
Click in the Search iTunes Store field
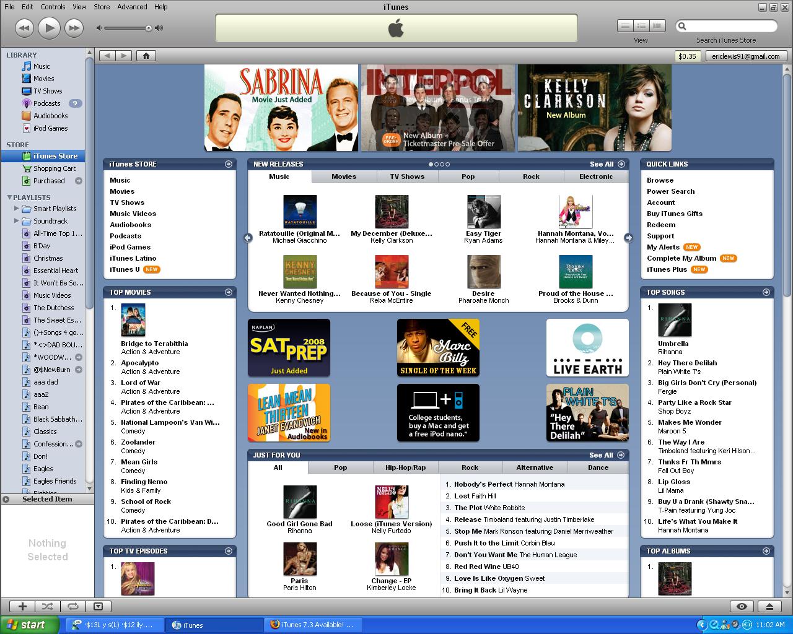click(726, 26)
